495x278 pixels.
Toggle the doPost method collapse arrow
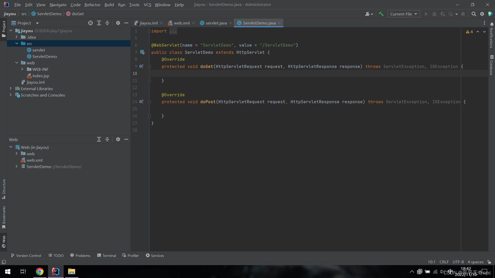pos(149,102)
